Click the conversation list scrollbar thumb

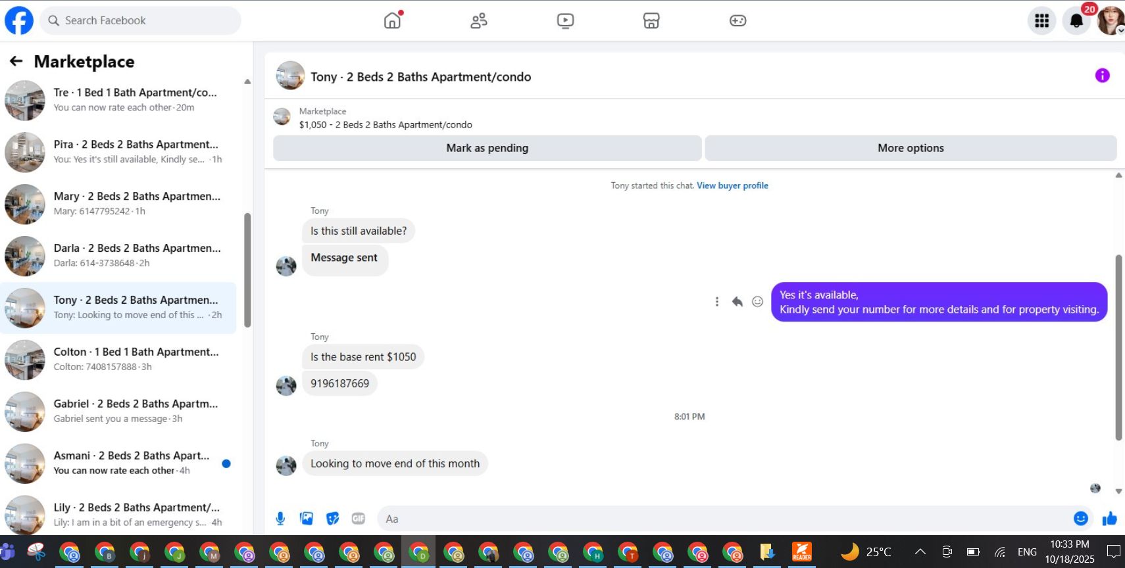[x=247, y=270]
